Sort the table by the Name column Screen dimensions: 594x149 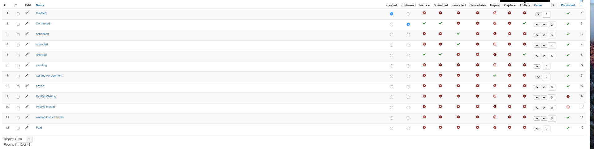(40, 5)
